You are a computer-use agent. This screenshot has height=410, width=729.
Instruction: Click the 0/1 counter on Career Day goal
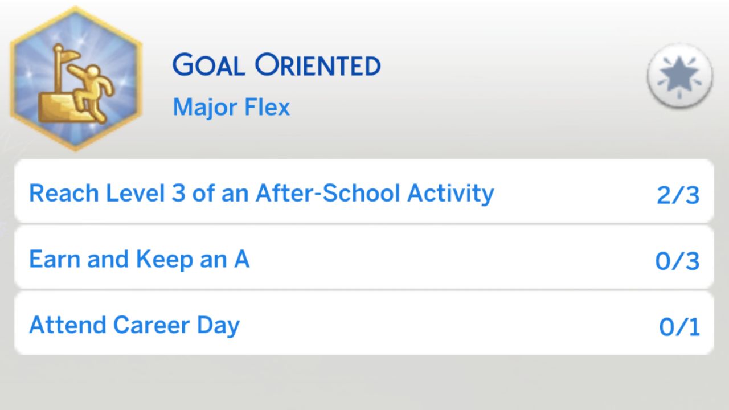pyautogui.click(x=678, y=325)
